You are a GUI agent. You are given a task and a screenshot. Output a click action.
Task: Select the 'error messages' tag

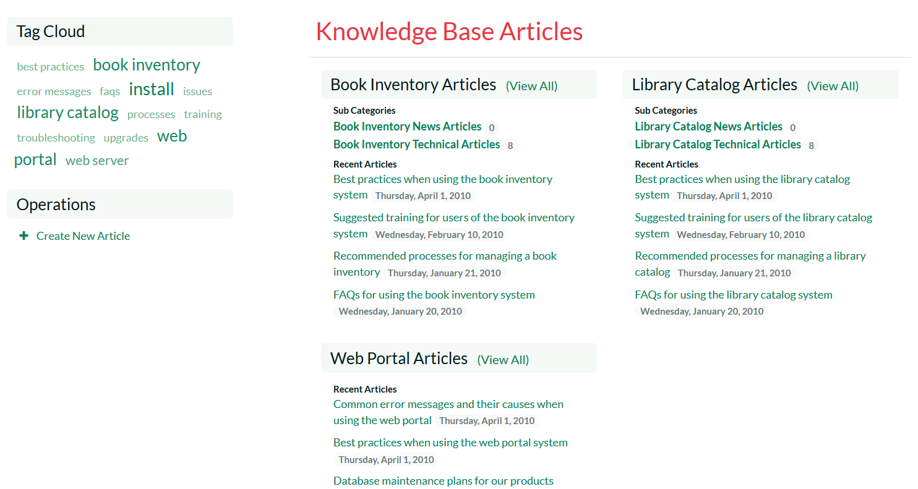tap(54, 91)
